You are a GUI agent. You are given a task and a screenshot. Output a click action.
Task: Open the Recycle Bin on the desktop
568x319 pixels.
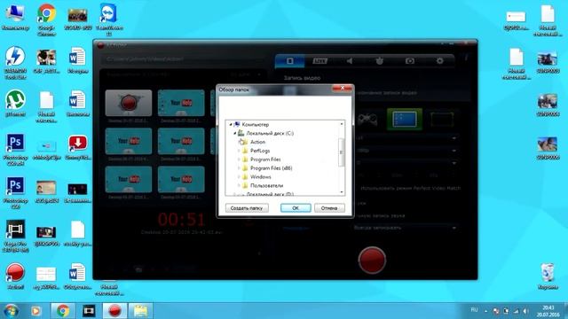[x=548, y=276]
